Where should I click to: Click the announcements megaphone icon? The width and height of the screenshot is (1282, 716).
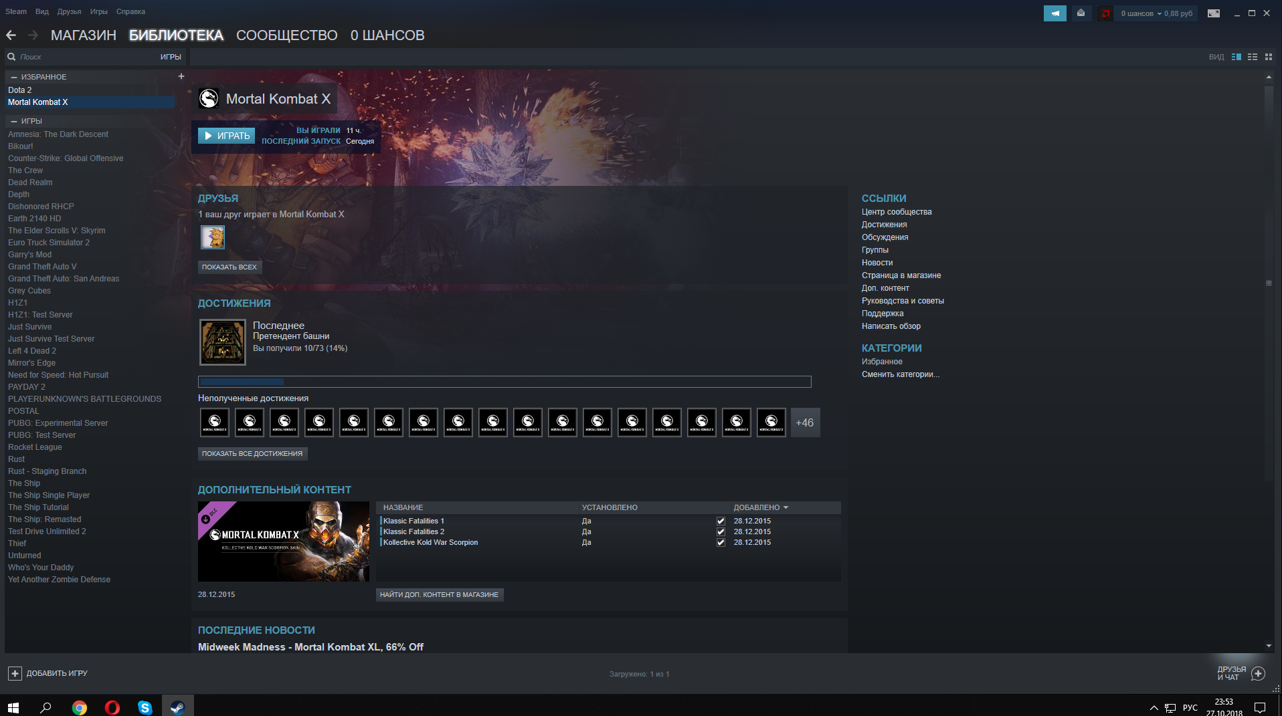(x=1055, y=13)
